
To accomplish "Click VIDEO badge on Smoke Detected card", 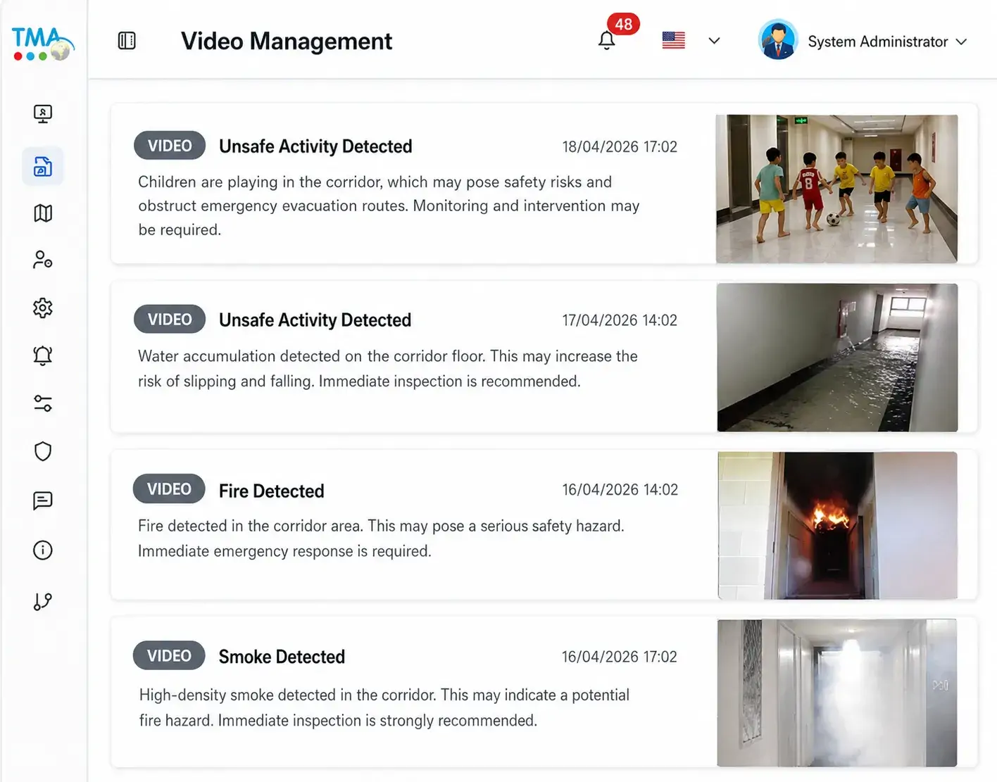I will coord(169,656).
